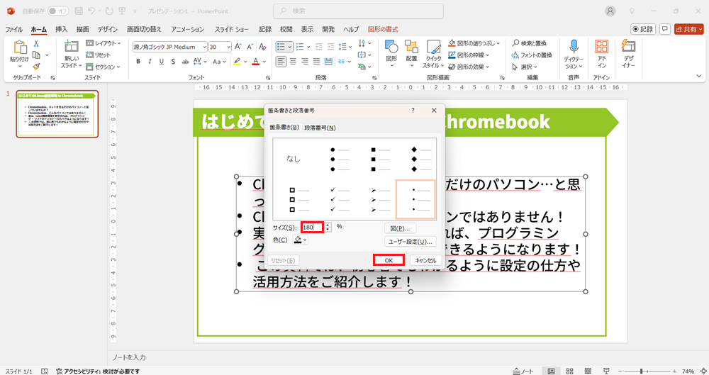Image resolution: width=709 pixels, height=375 pixels.
Task: Click the arrange (配置) icon
Action: pos(411,45)
